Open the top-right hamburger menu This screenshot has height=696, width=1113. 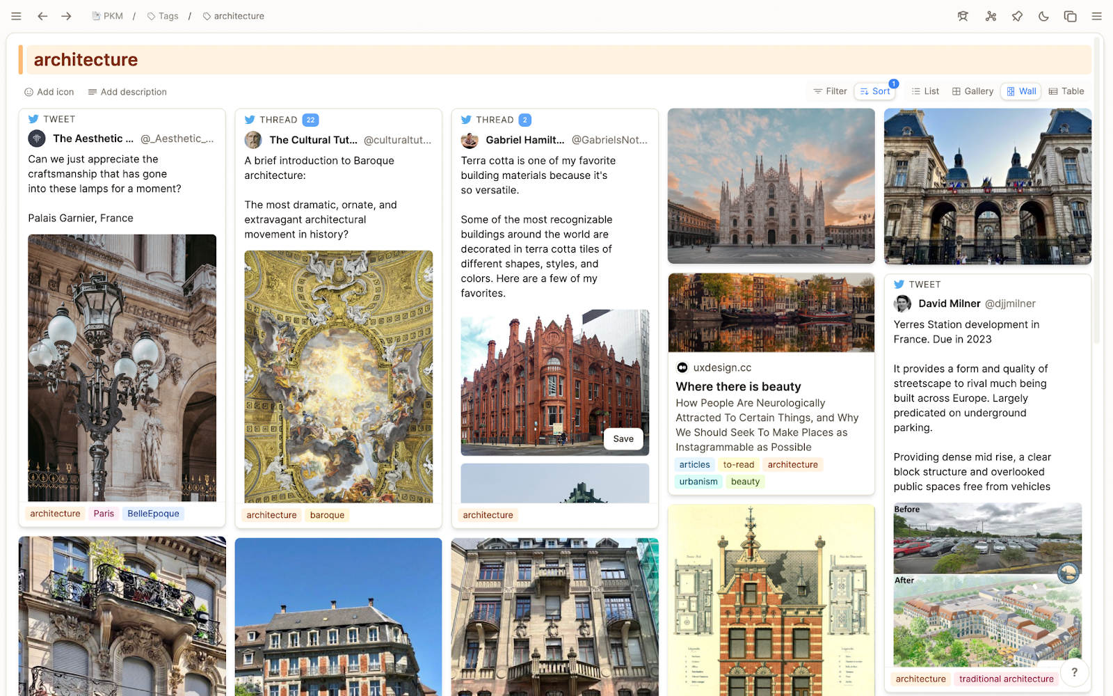(1096, 16)
